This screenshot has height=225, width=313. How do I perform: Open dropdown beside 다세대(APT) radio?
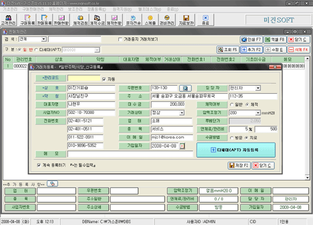pos(97,50)
